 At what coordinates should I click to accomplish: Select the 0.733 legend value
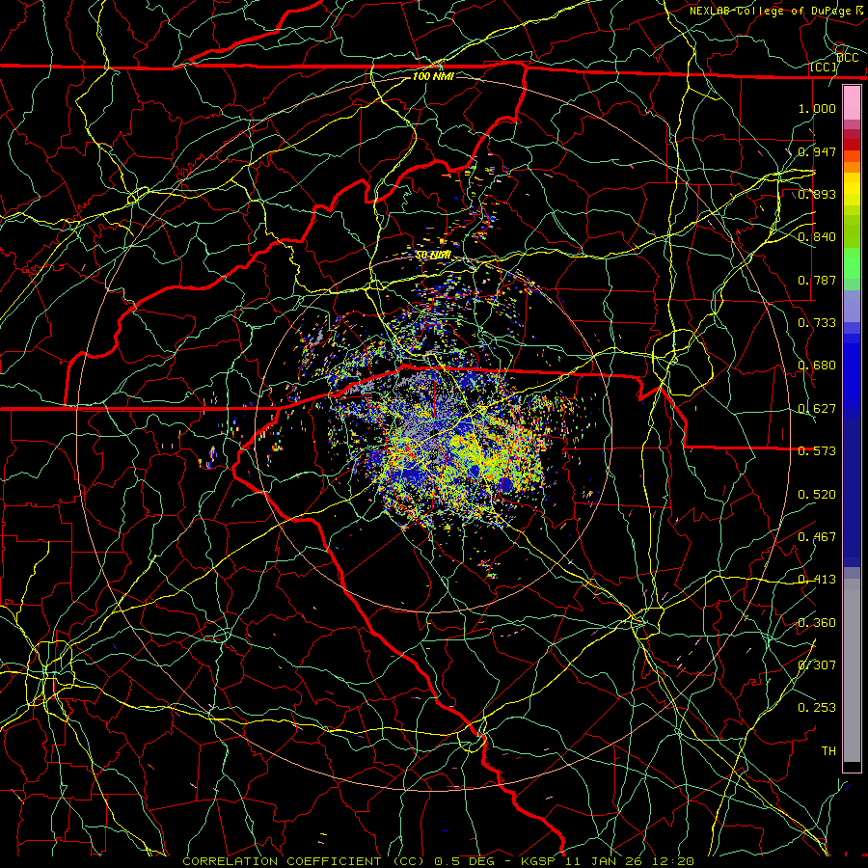[x=817, y=323]
